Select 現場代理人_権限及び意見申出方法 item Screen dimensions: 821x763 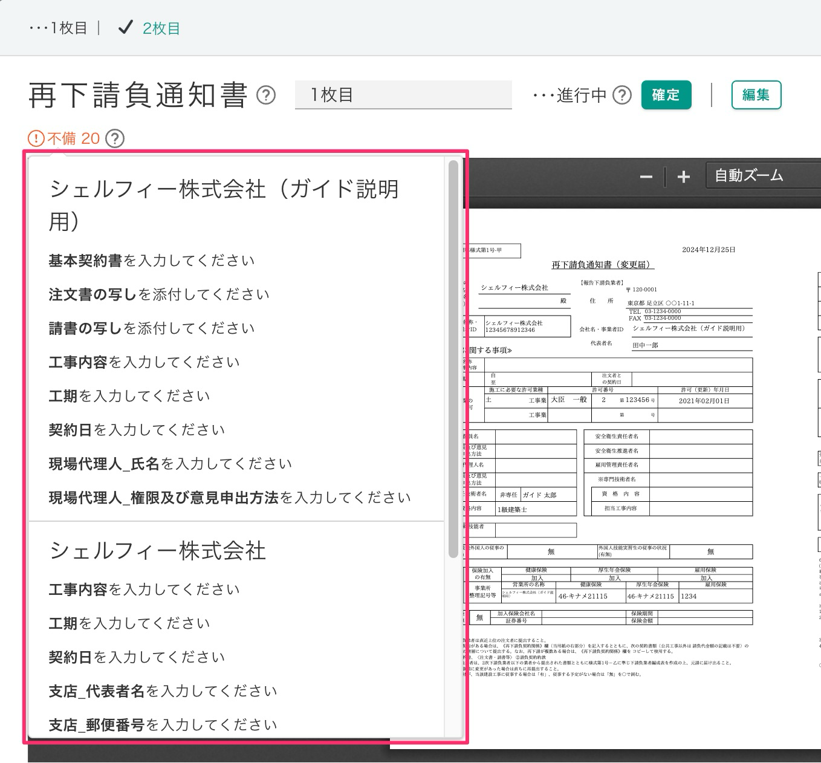pos(230,498)
